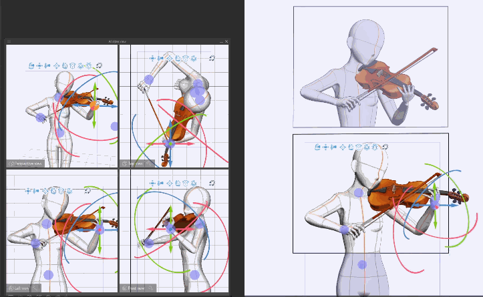Minimize the All sides view panel

[x=221, y=41]
